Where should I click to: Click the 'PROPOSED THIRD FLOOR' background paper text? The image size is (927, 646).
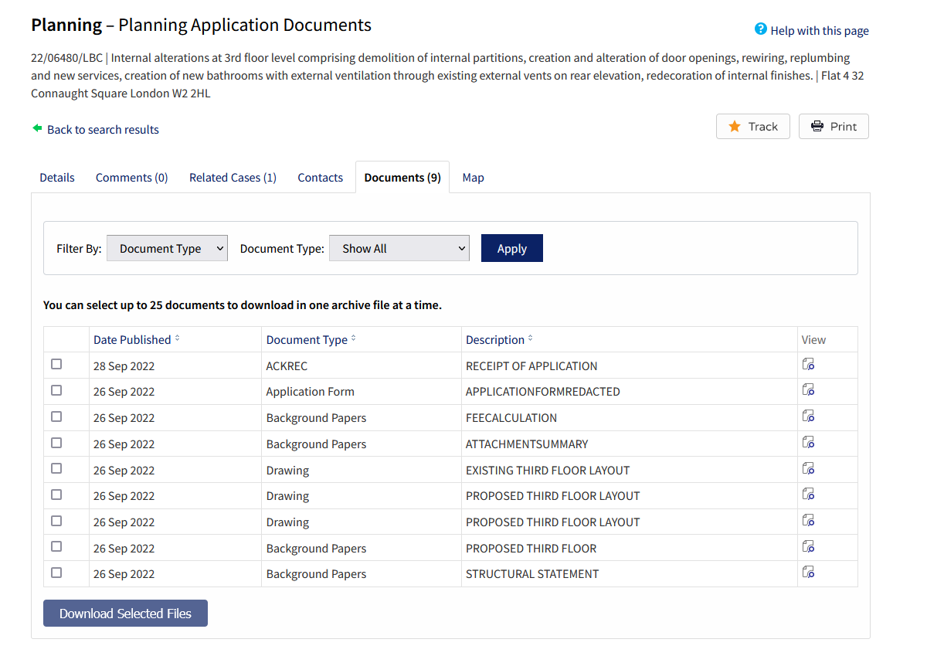[531, 548]
